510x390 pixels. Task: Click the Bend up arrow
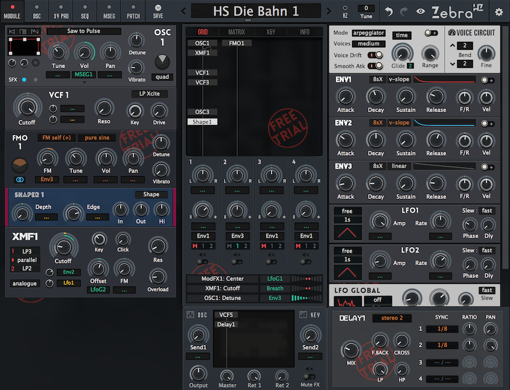453,45
